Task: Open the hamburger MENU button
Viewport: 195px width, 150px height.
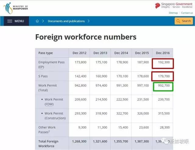Action: [16, 21]
